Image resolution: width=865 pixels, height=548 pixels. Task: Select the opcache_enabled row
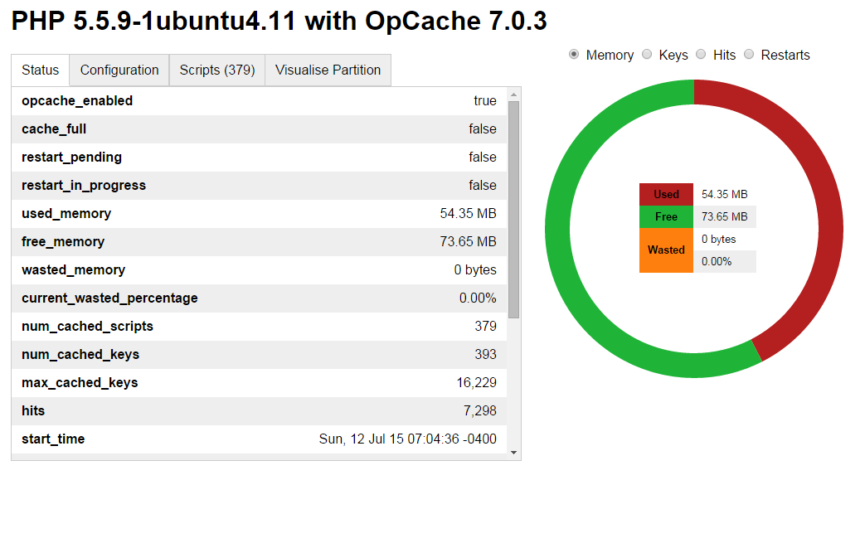[x=259, y=101]
